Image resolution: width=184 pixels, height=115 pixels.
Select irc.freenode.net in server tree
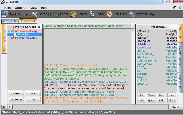[26, 37]
